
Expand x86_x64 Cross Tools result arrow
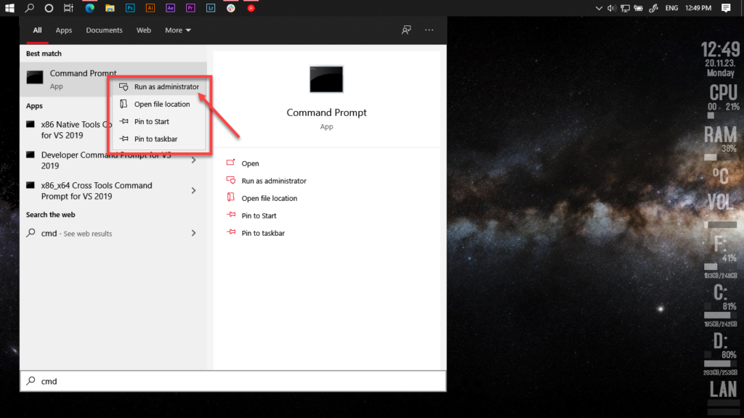click(193, 191)
